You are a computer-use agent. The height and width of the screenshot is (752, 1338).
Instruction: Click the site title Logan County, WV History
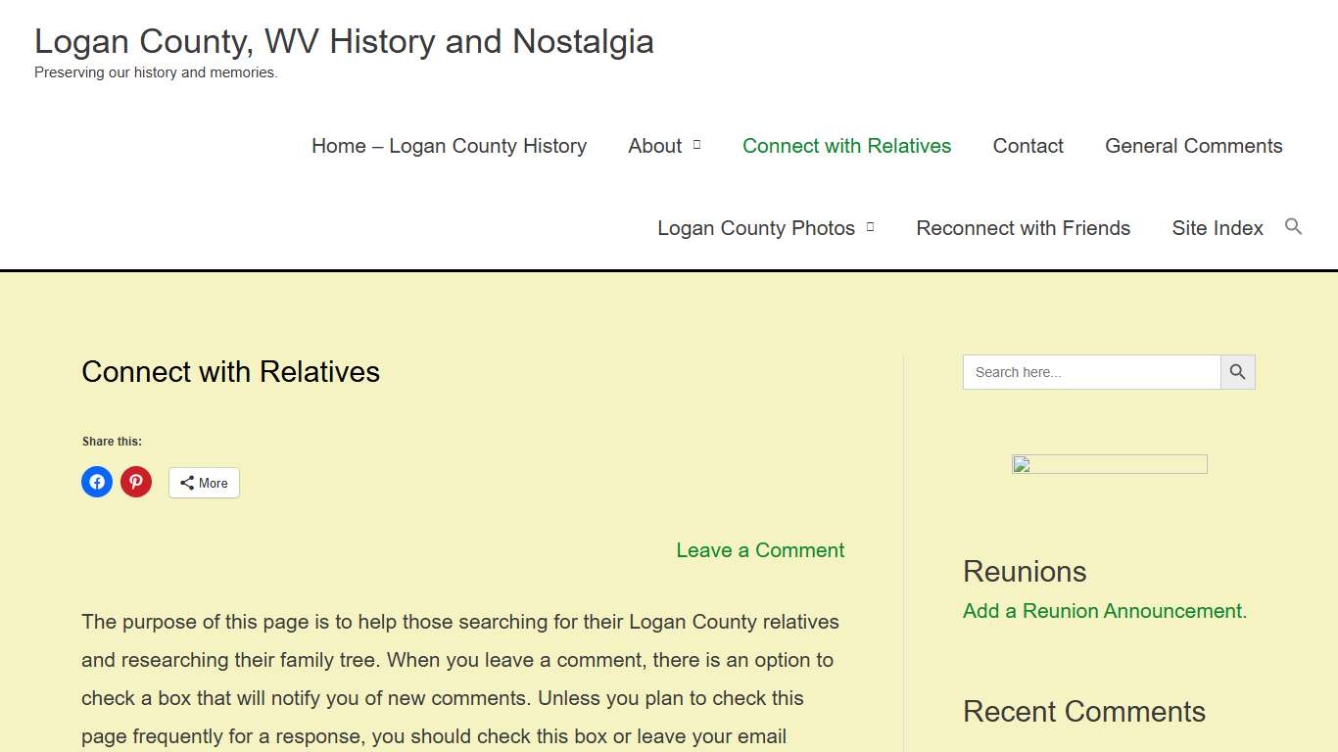click(x=344, y=41)
